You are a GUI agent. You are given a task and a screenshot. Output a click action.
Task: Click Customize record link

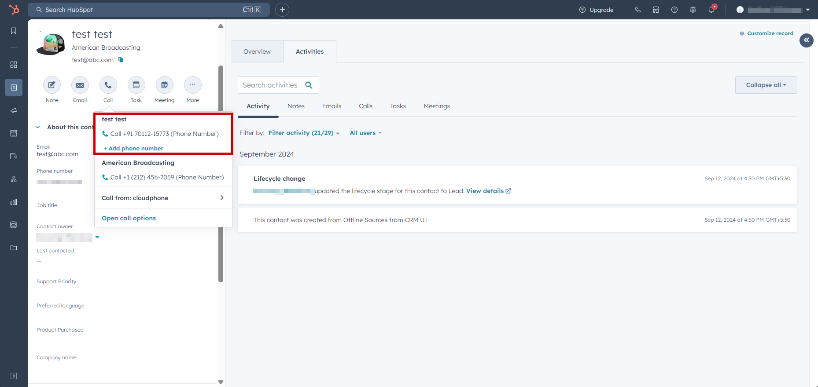766,33
